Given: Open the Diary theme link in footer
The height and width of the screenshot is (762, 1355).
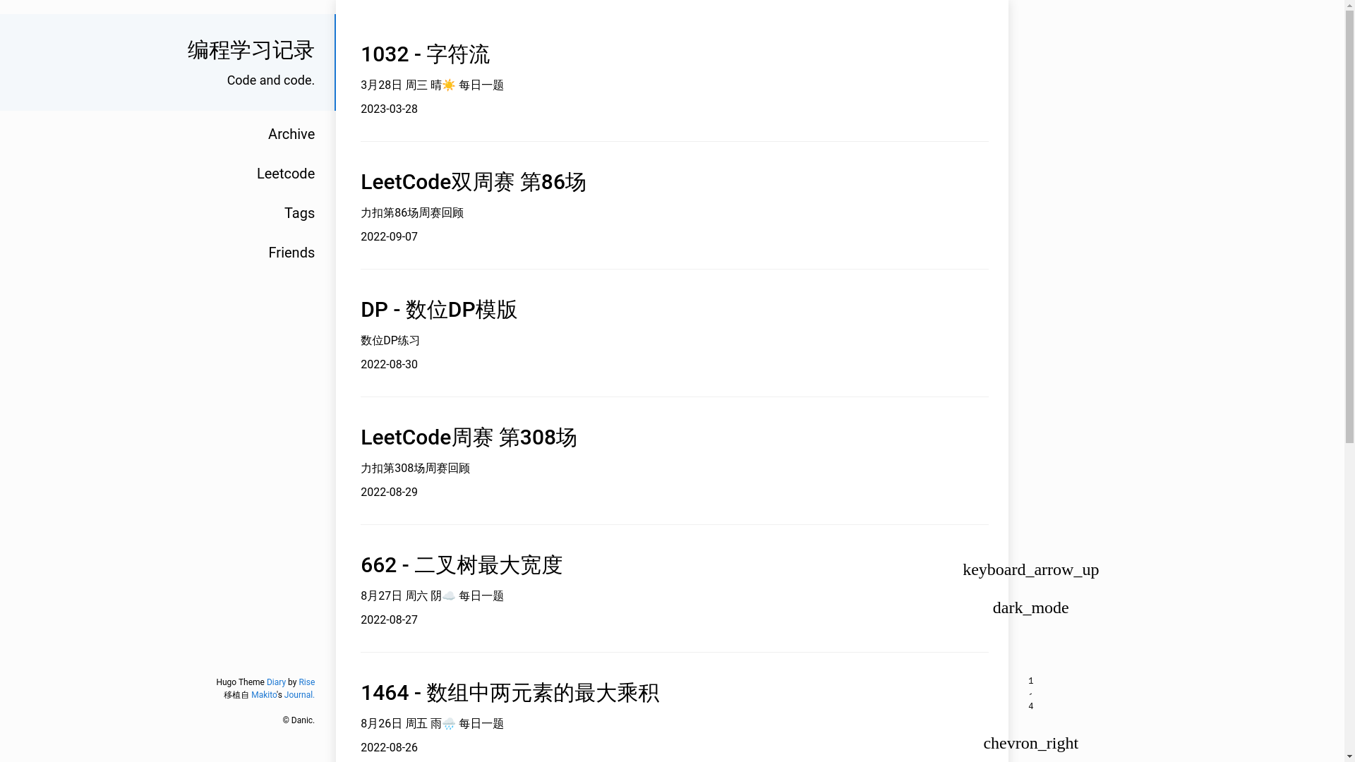Looking at the screenshot, I should coord(276,682).
